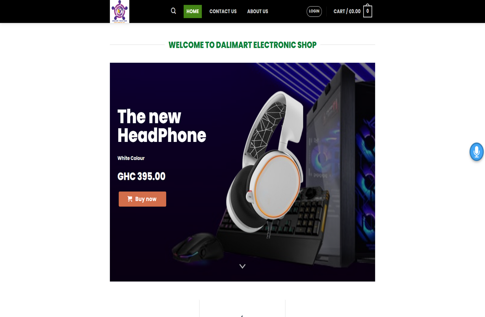Click the white headphone image
This screenshot has width=485, height=317.
pyautogui.click(x=268, y=166)
